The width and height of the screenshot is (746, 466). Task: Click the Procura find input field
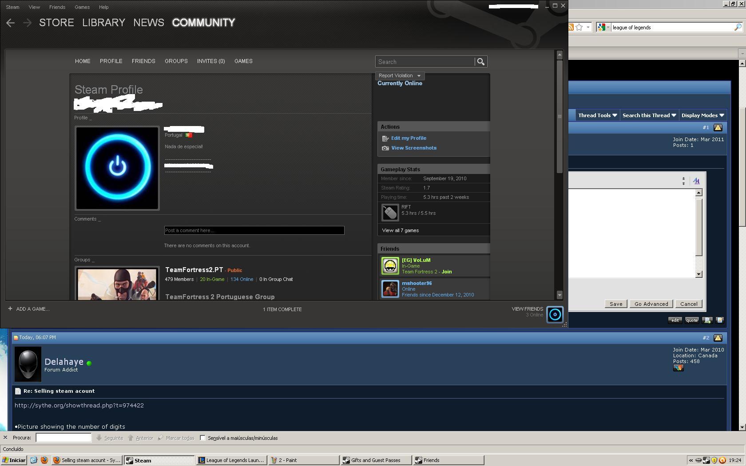[63, 438]
